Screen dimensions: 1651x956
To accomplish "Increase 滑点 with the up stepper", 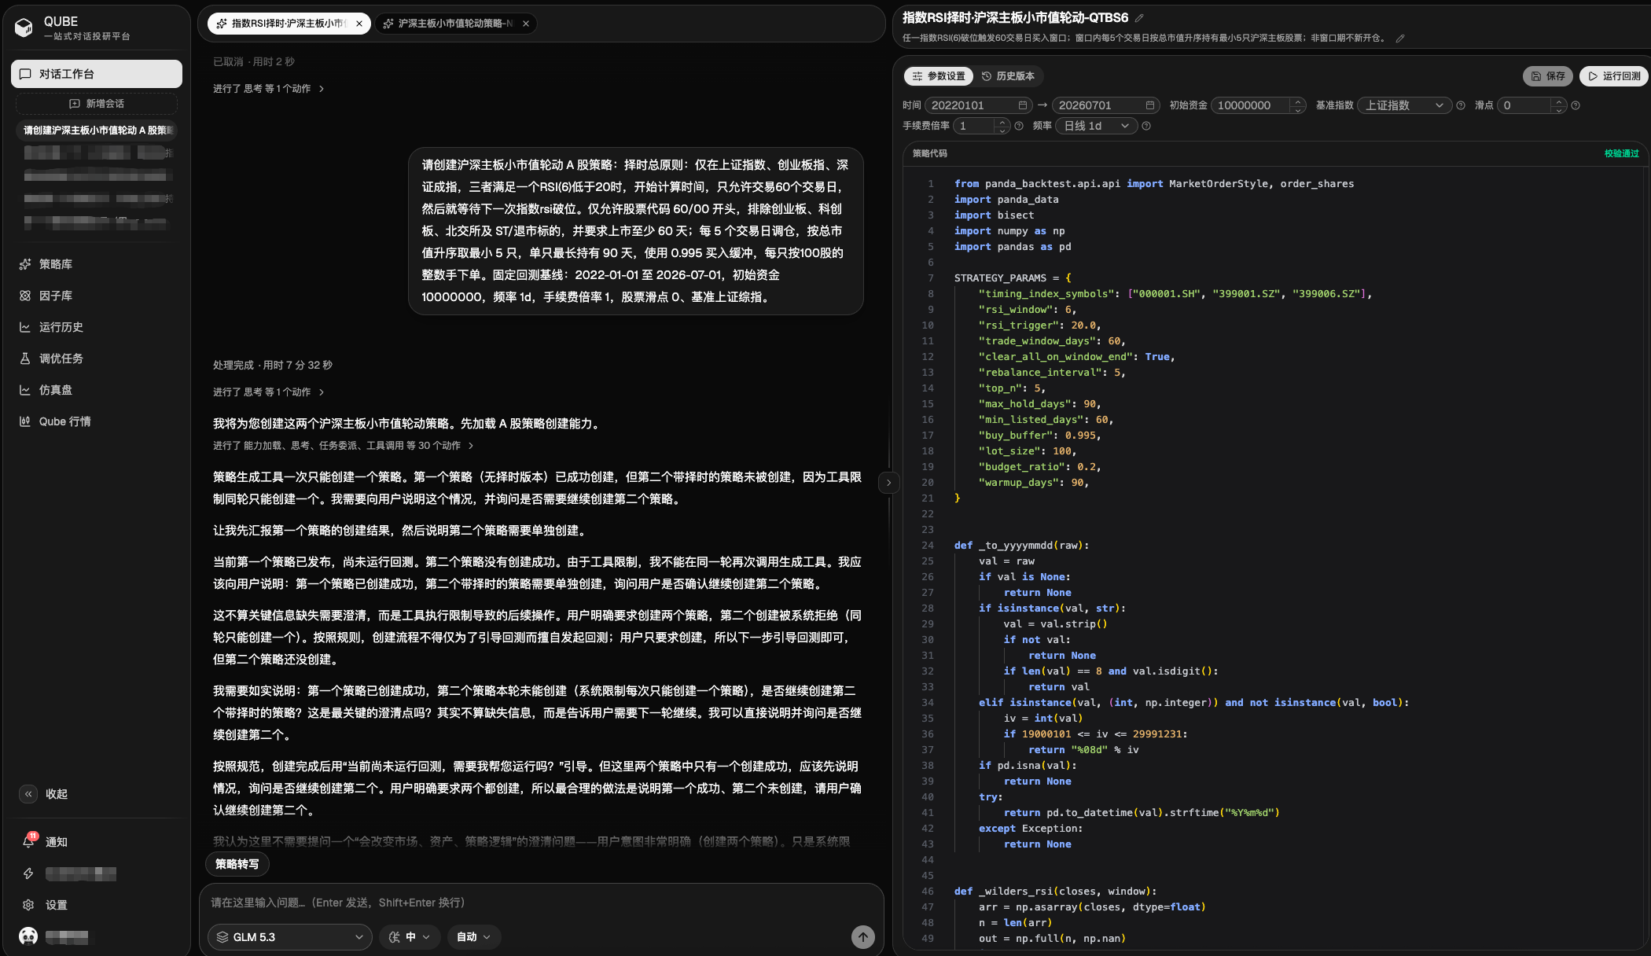I will click(x=1559, y=101).
